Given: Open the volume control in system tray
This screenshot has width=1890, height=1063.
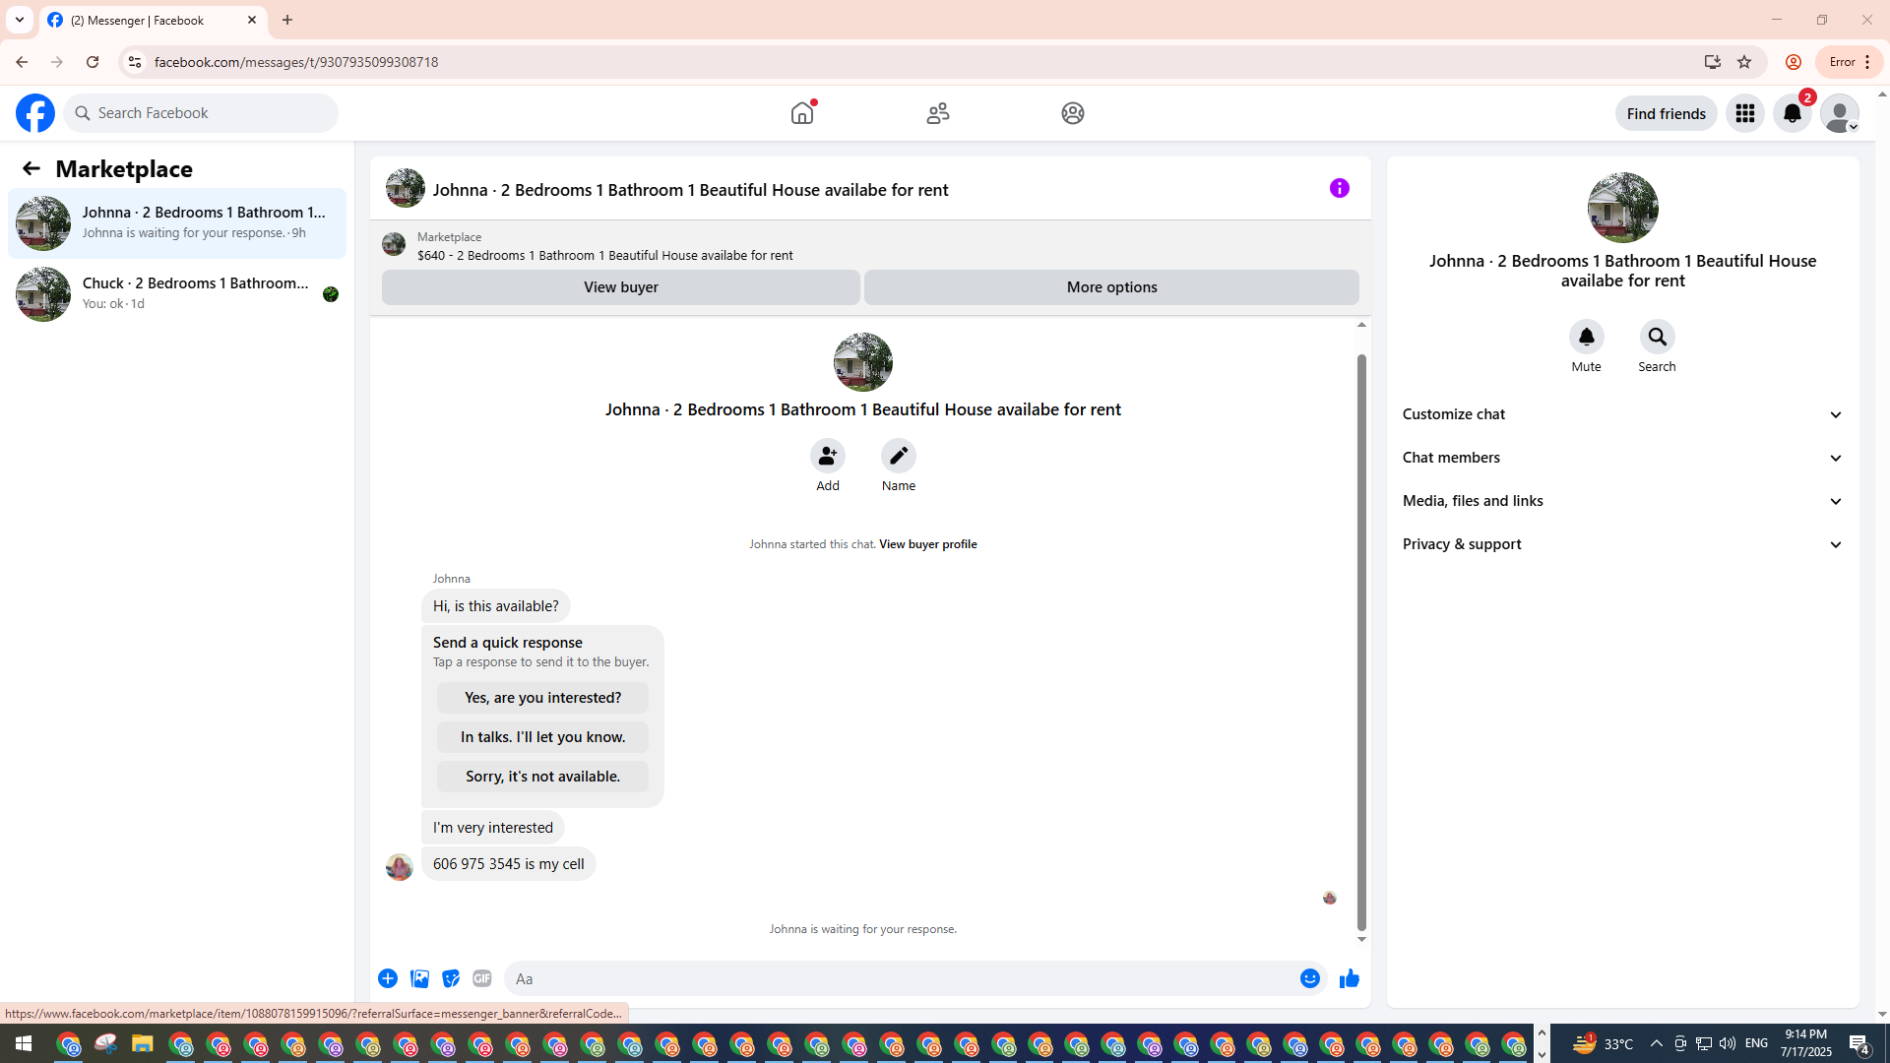Looking at the screenshot, I should (1728, 1043).
